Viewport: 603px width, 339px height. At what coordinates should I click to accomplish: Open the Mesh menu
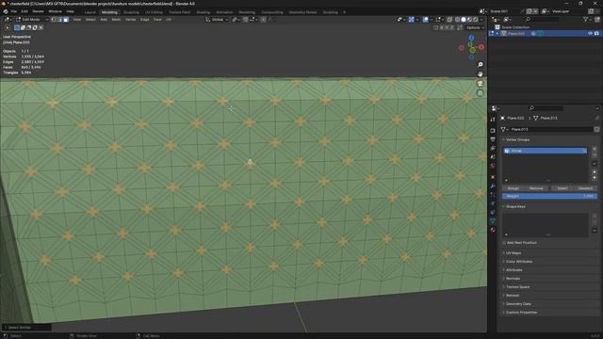pyautogui.click(x=116, y=19)
